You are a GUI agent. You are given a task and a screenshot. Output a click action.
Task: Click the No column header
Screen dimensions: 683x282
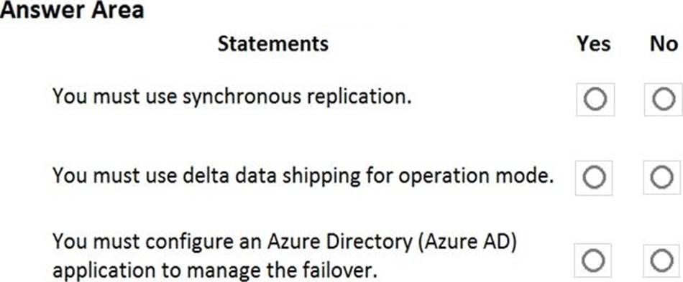point(664,44)
